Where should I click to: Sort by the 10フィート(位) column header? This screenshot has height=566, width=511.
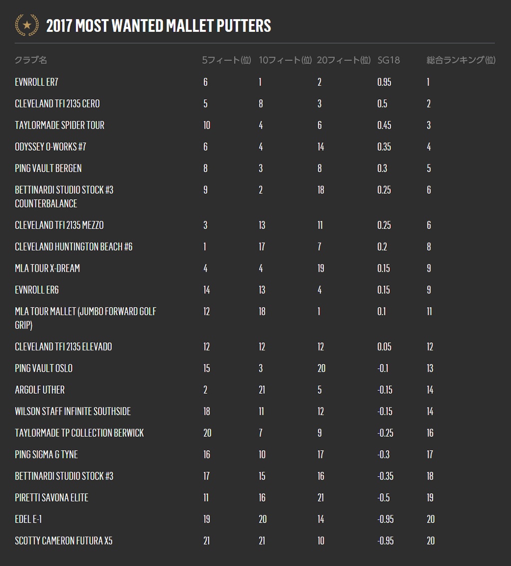click(x=285, y=60)
